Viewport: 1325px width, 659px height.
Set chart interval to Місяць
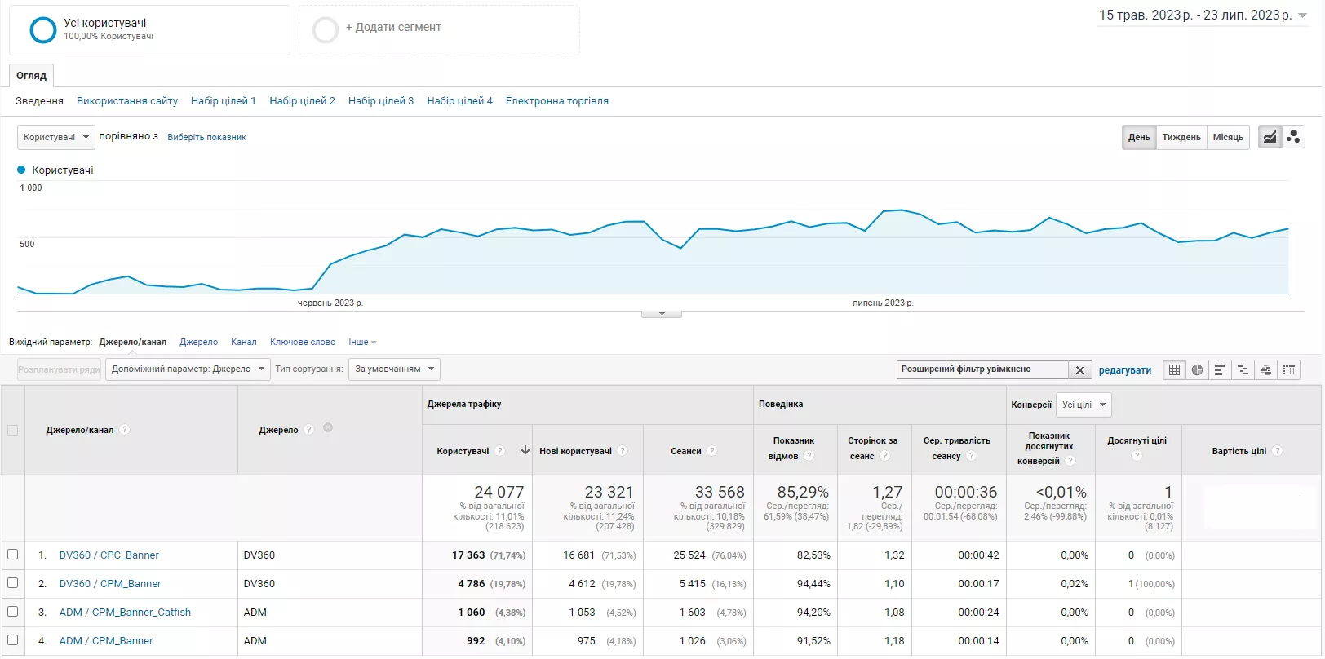click(1228, 137)
